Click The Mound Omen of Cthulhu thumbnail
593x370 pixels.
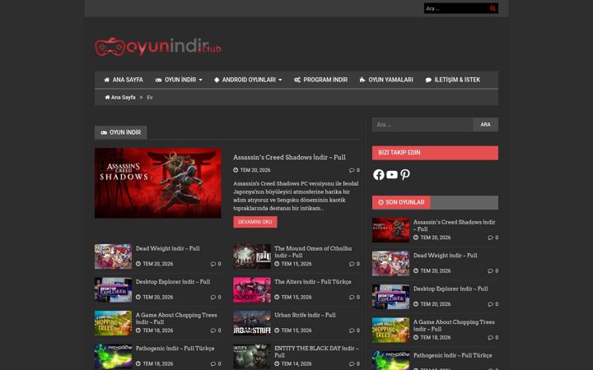252,257
